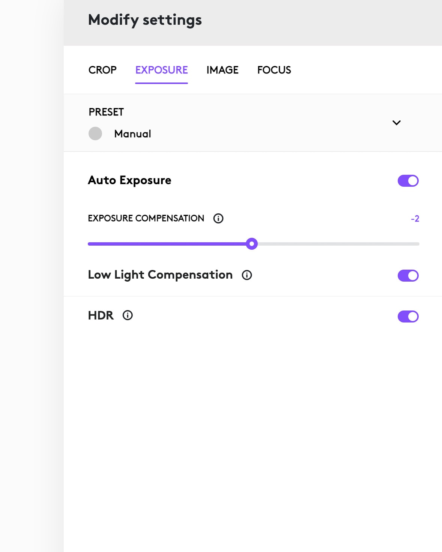Switch to the CROP tab
Image resolution: width=442 pixels, height=552 pixels.
102,70
